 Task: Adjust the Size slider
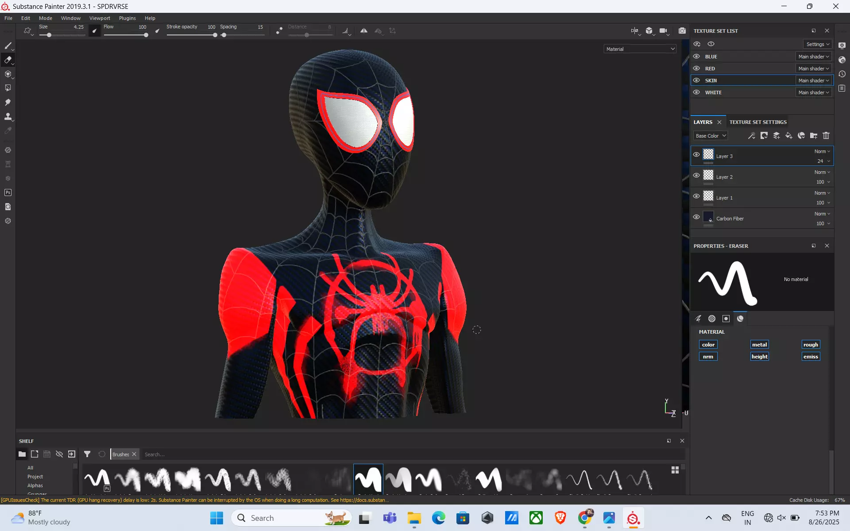pyautogui.click(x=62, y=35)
